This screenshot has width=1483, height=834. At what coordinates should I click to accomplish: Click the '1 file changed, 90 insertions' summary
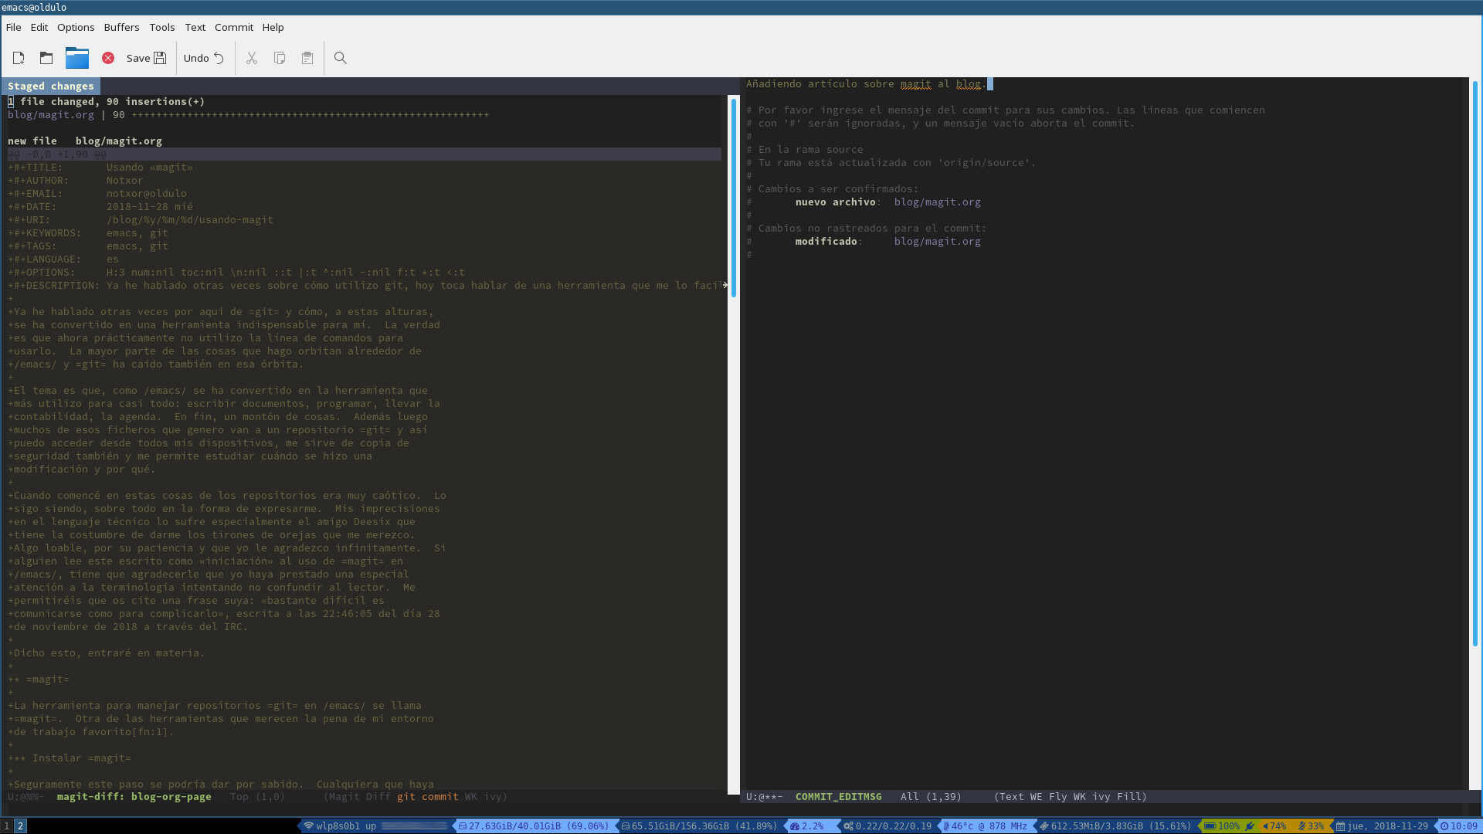tap(107, 102)
